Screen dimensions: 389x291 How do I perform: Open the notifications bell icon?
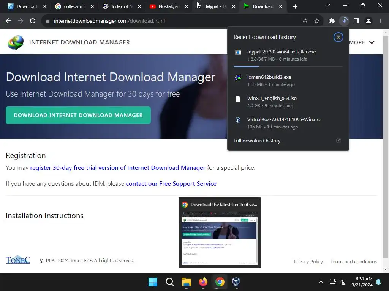tap(379, 282)
